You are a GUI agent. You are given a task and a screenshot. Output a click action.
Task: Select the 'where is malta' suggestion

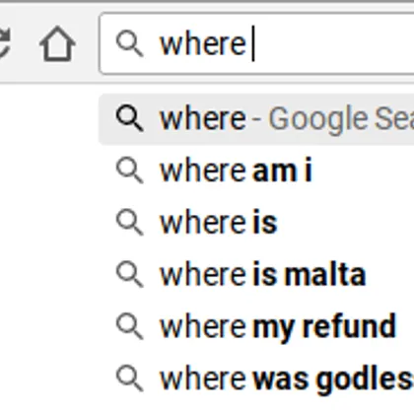coord(256,274)
